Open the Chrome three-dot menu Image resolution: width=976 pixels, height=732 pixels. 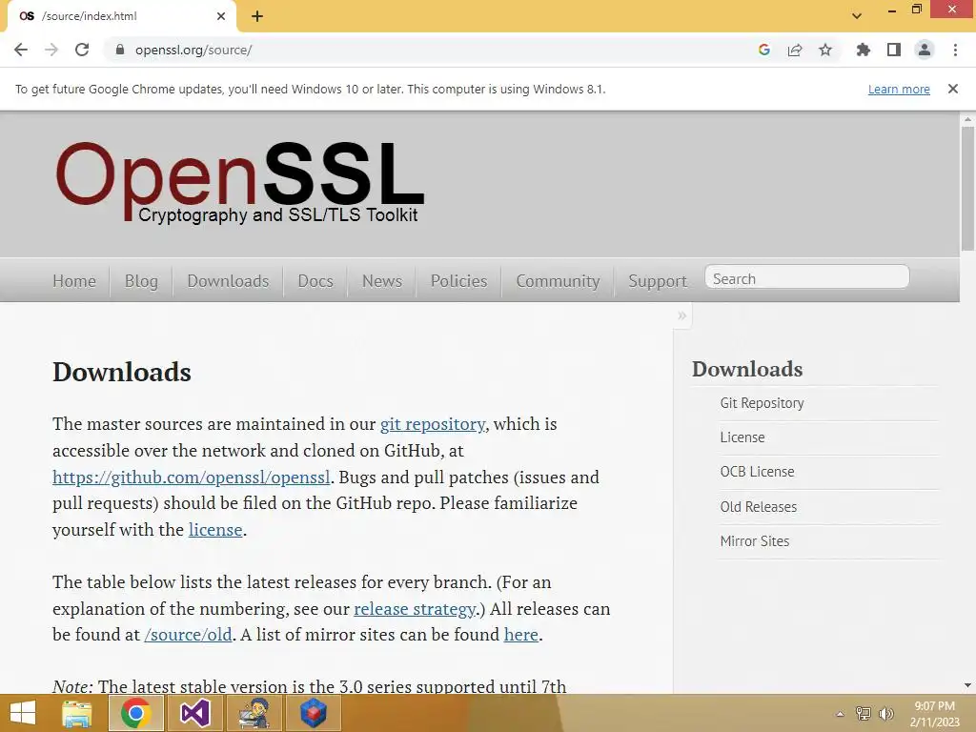click(x=955, y=50)
